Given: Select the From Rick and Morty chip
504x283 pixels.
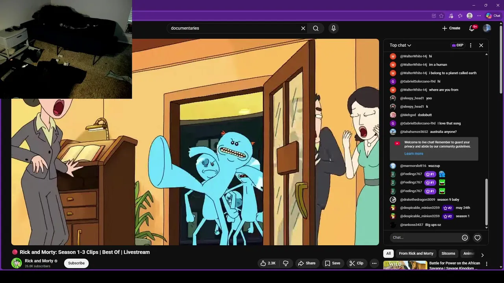Looking at the screenshot, I should coord(416,254).
